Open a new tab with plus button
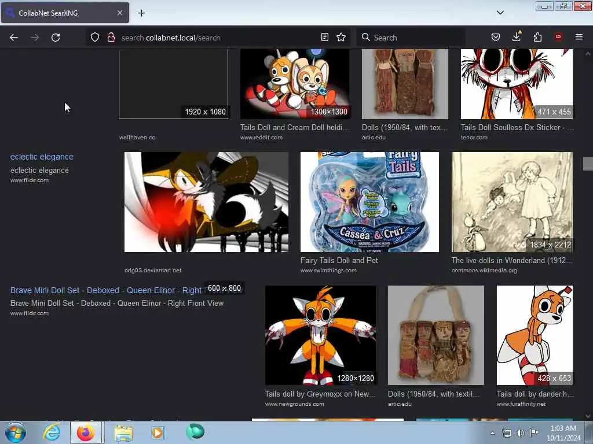The width and height of the screenshot is (593, 444). [x=141, y=13]
